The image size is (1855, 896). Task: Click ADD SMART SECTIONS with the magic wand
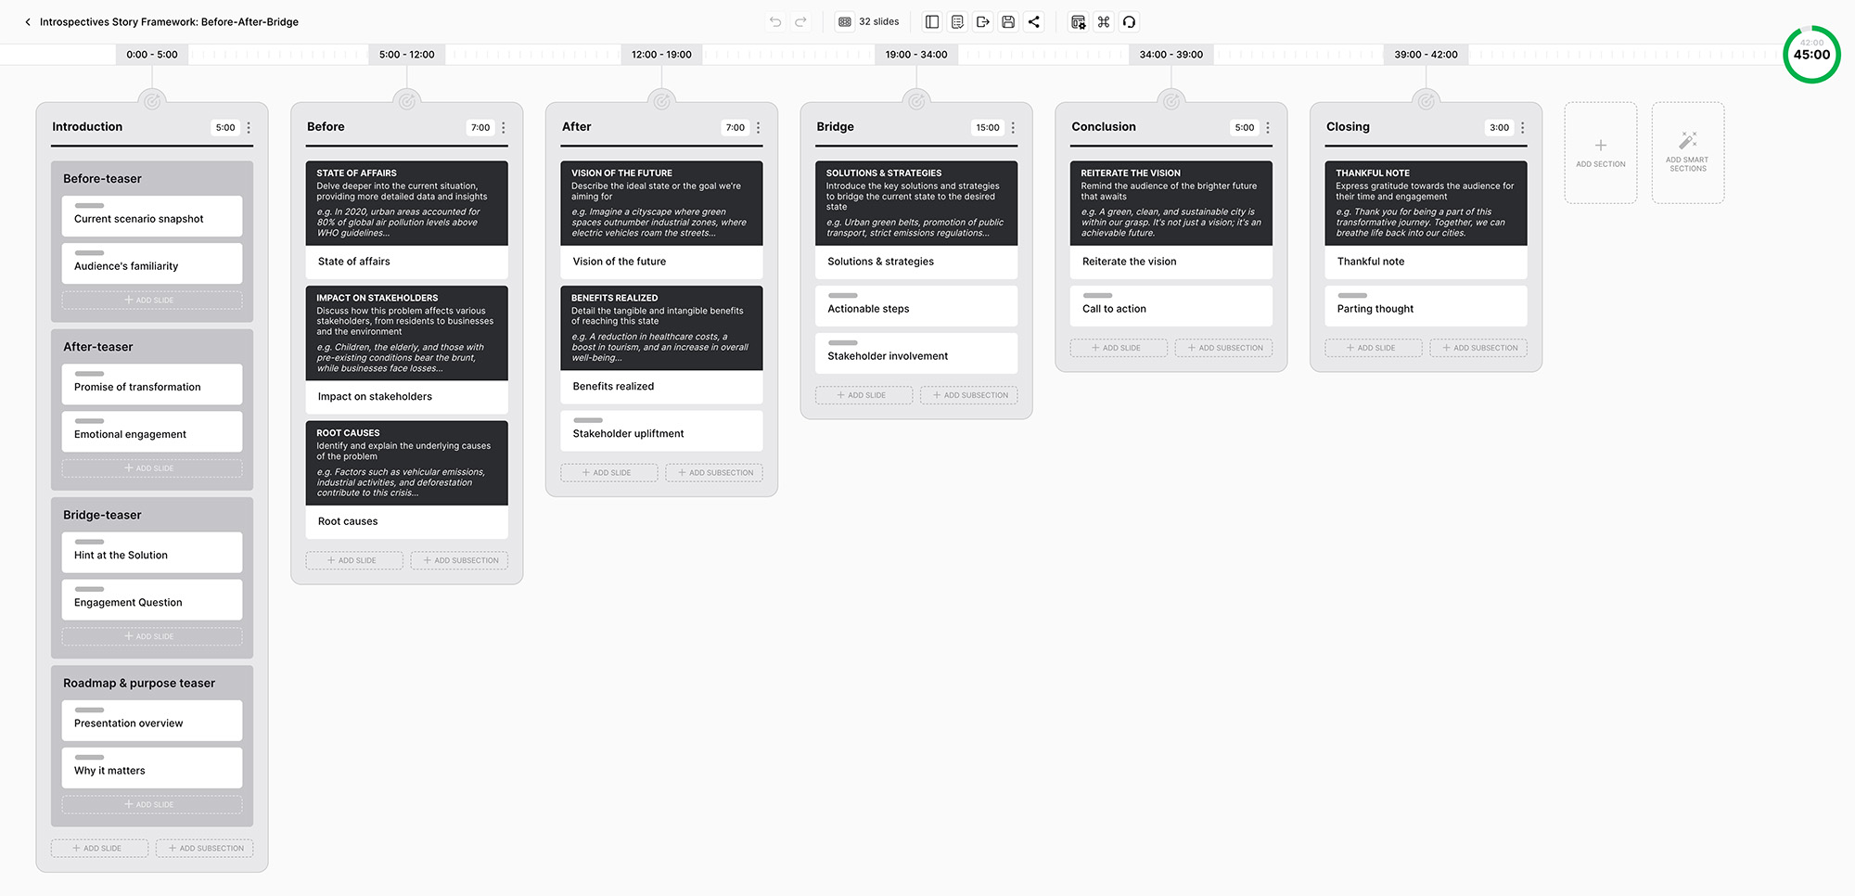pyautogui.click(x=1687, y=152)
